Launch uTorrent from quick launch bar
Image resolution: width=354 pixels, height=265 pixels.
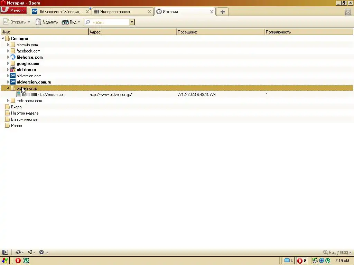[x=26, y=261]
